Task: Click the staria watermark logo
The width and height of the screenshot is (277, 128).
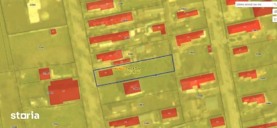Action: point(25,115)
